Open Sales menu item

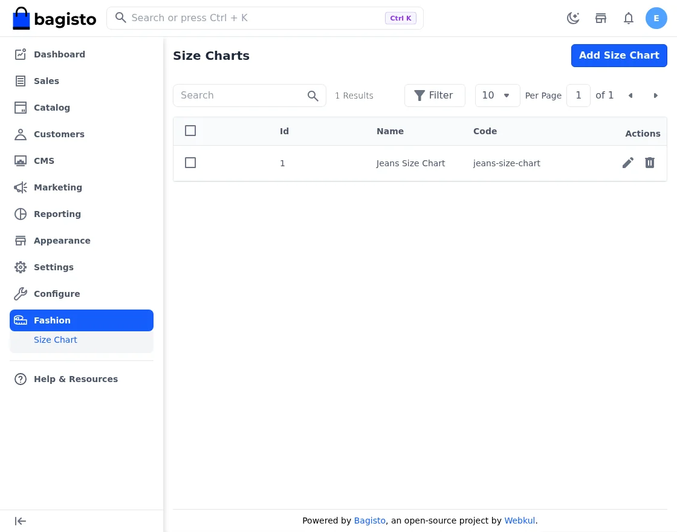(82, 81)
